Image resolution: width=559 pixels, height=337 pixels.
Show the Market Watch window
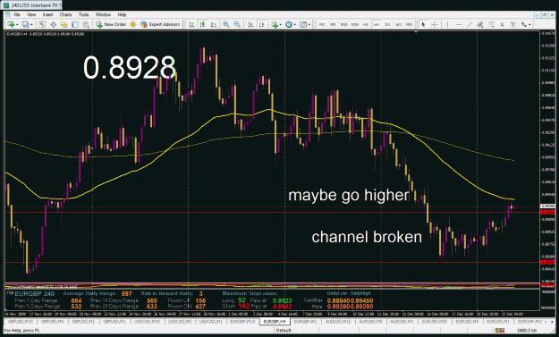tap(42, 24)
